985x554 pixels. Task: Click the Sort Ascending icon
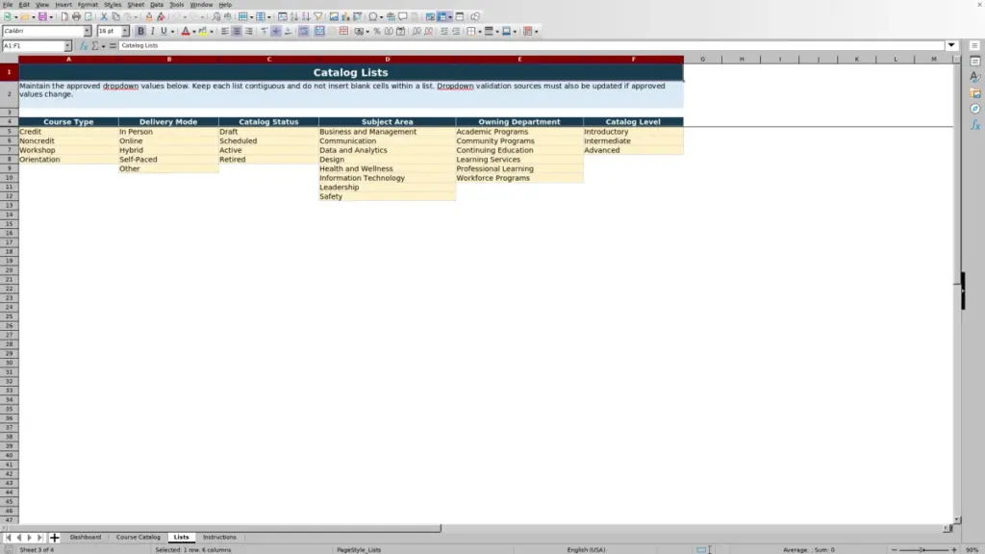coord(294,17)
